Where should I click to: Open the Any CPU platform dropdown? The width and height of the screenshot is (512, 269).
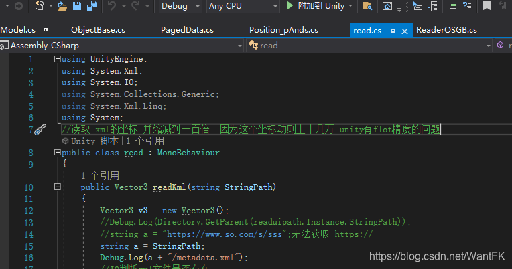tap(243, 6)
